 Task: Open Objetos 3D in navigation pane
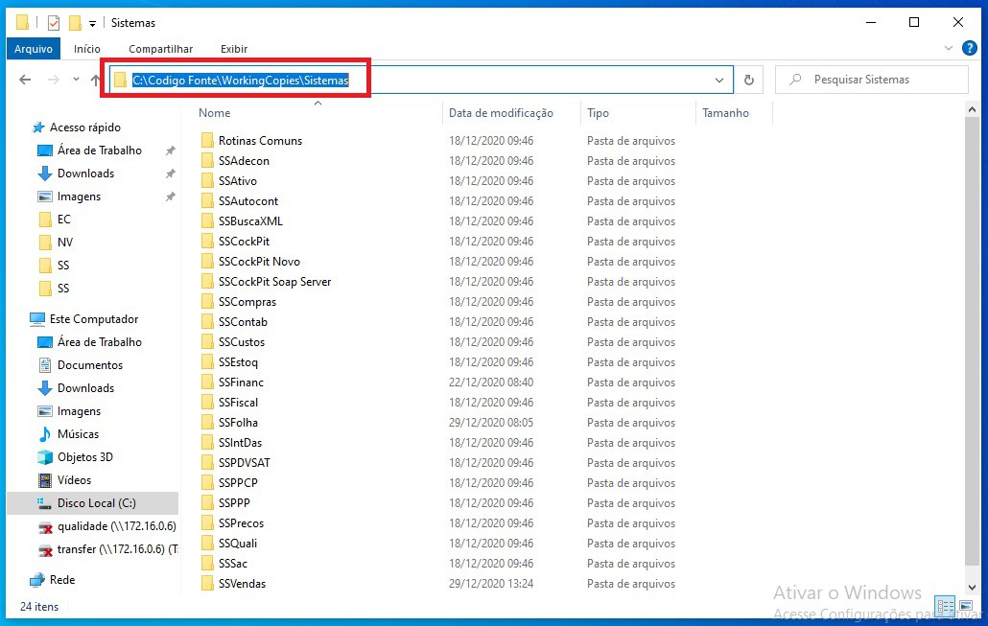pyautogui.click(x=84, y=457)
